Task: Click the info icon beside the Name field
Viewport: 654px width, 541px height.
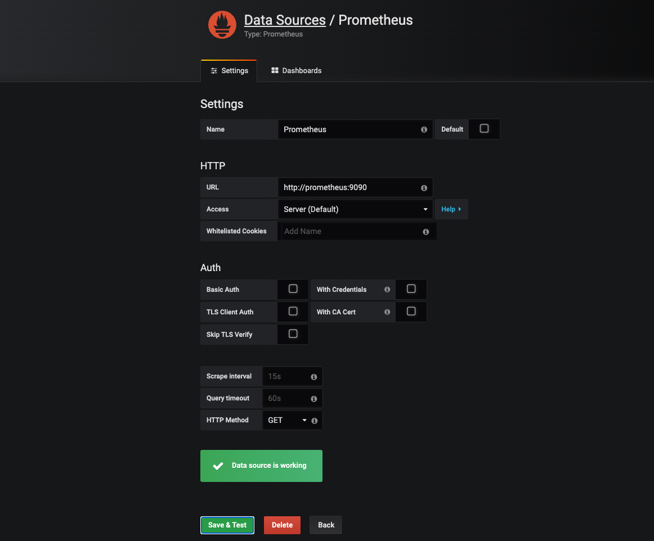Action: pyautogui.click(x=424, y=129)
